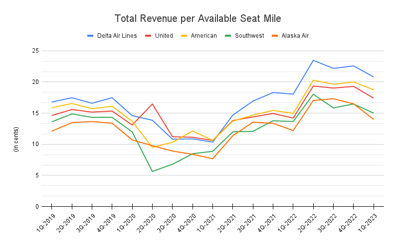Screen dimensions: 396x244
Task: Click the '0' y-axis tick label
Action: (x=37, y=206)
